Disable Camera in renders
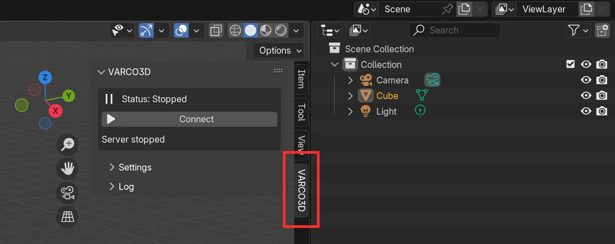This screenshot has width=615, height=244. [602, 80]
